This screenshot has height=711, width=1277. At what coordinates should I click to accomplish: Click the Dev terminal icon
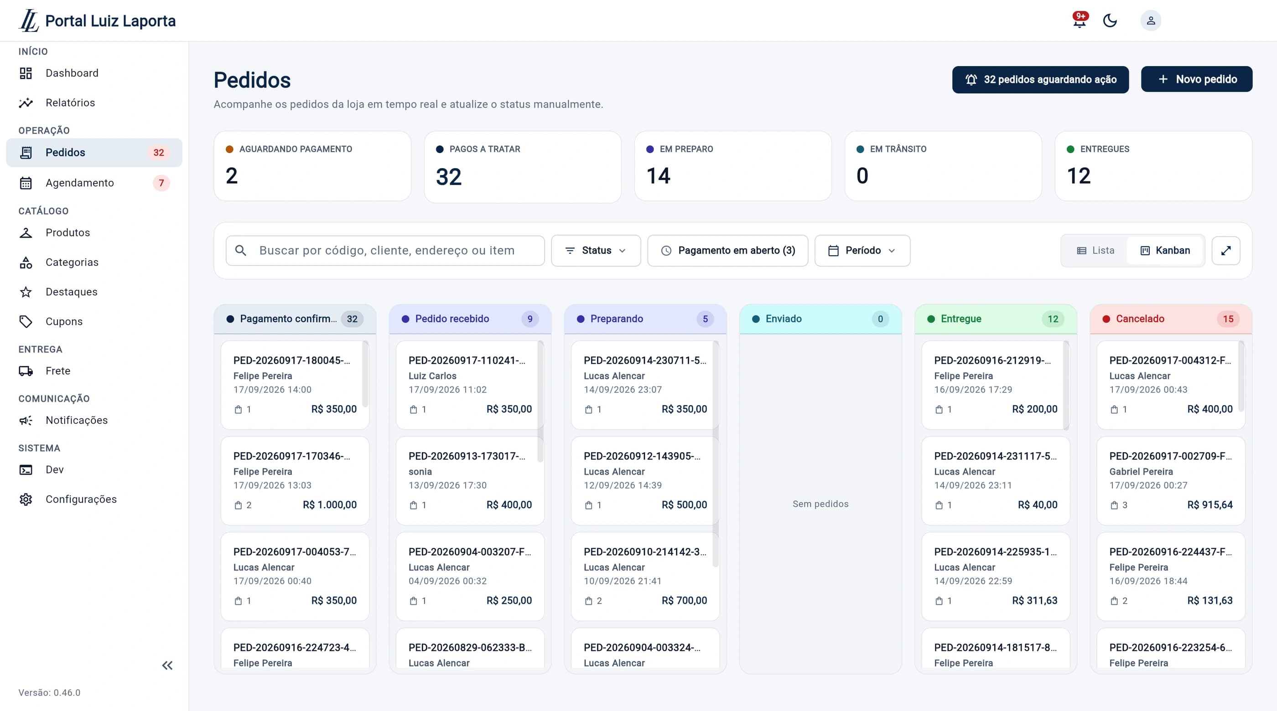(x=26, y=470)
